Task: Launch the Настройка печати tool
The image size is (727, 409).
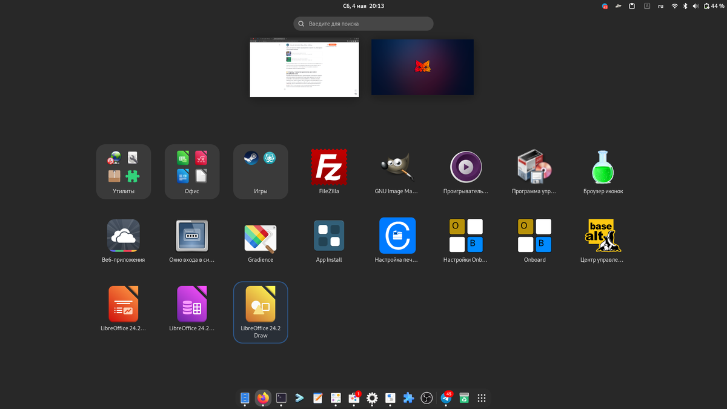Action: pos(397,236)
